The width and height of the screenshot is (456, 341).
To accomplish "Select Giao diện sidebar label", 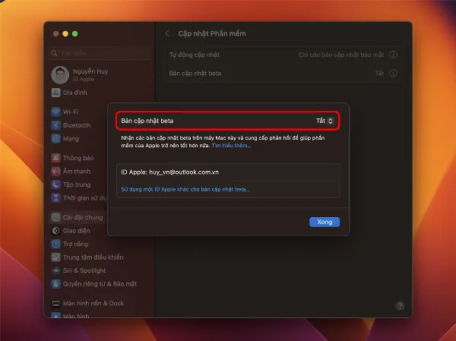I will [x=76, y=231].
